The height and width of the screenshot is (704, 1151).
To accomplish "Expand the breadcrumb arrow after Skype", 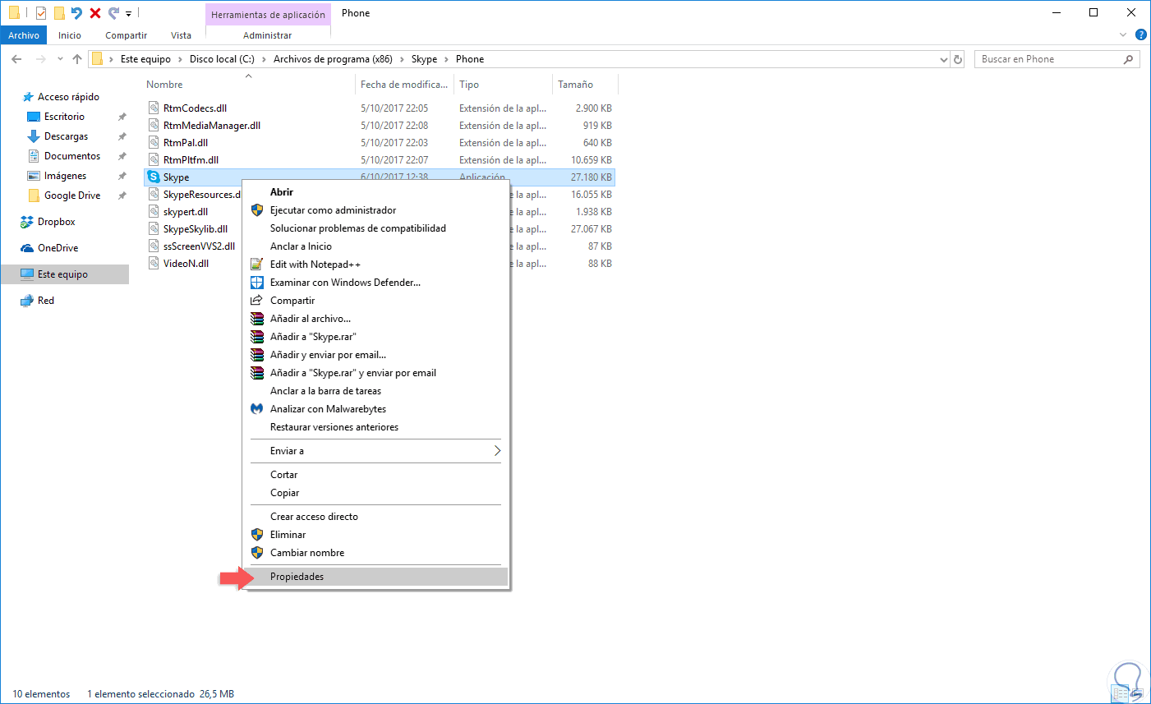I will click(447, 59).
